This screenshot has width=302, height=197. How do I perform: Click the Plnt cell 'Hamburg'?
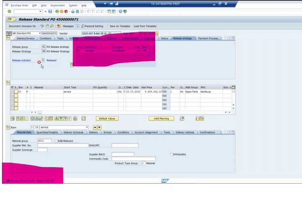click(x=211, y=92)
